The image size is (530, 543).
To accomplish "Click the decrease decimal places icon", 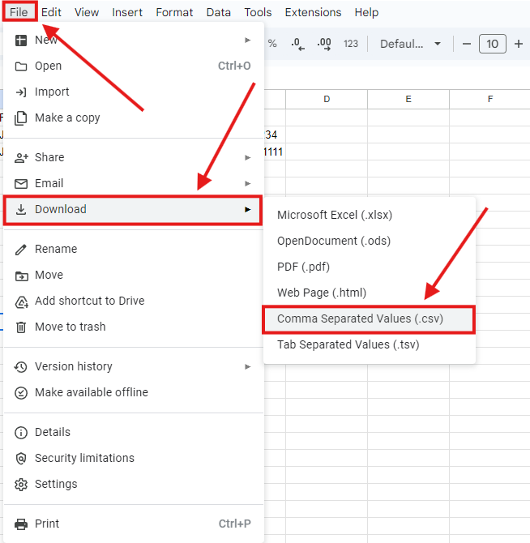I will [297, 44].
